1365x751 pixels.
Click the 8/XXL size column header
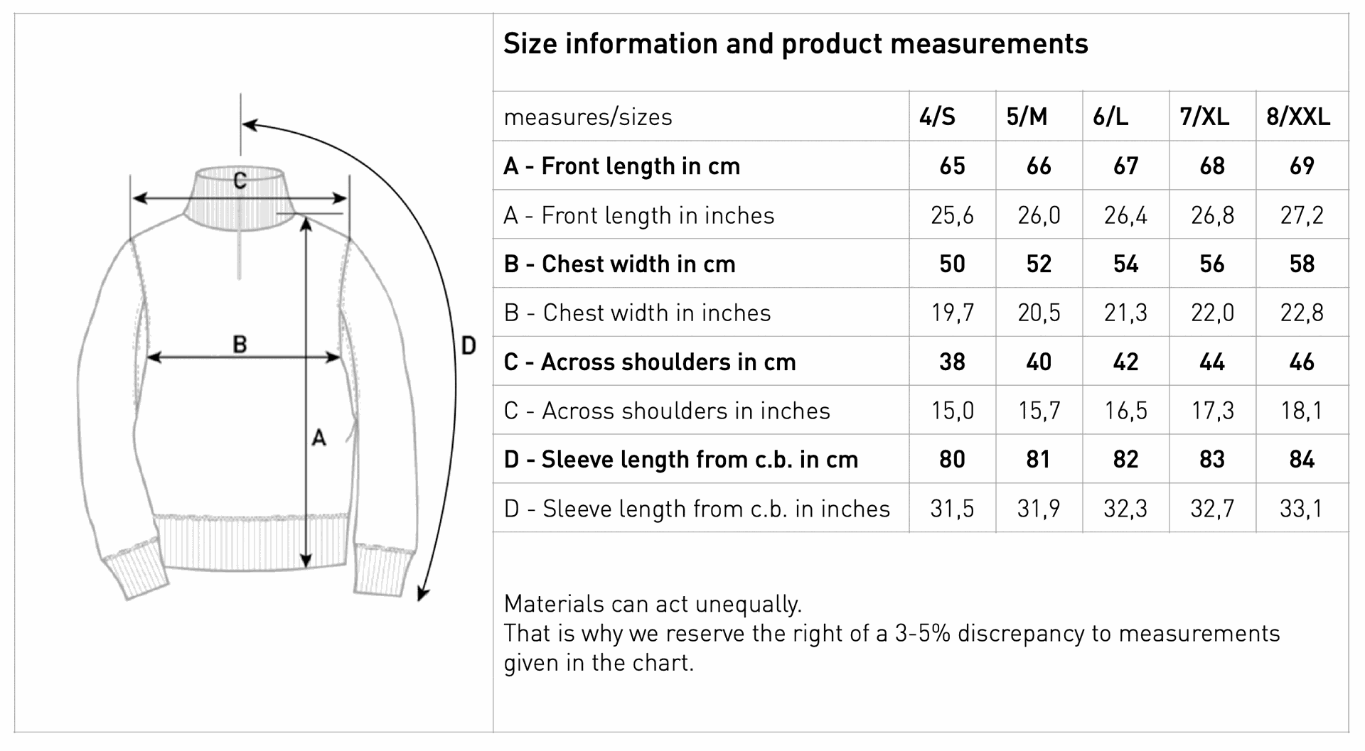click(x=1298, y=117)
